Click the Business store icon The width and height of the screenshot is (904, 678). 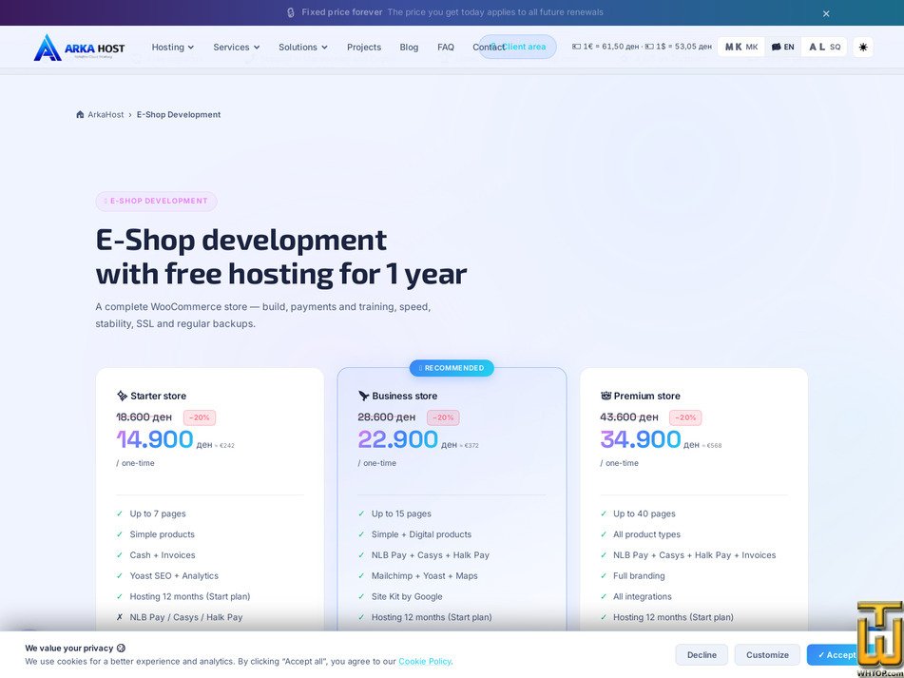pos(363,396)
